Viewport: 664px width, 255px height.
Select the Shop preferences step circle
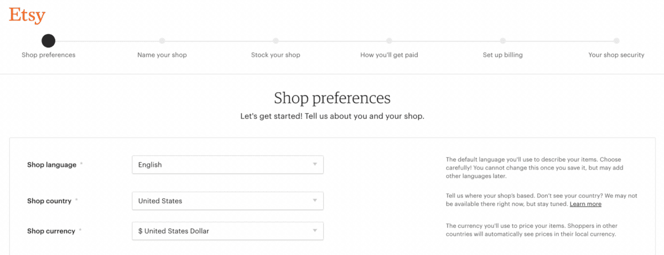(49, 41)
